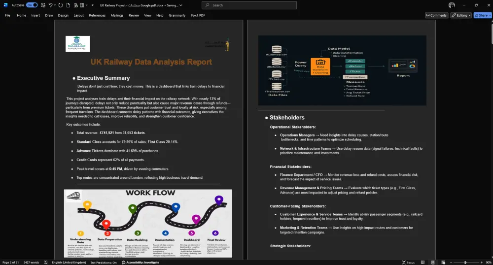Image resolution: width=493 pixels, height=265 pixels.
Task: Click the search magnifier icon
Action: click(207, 5)
